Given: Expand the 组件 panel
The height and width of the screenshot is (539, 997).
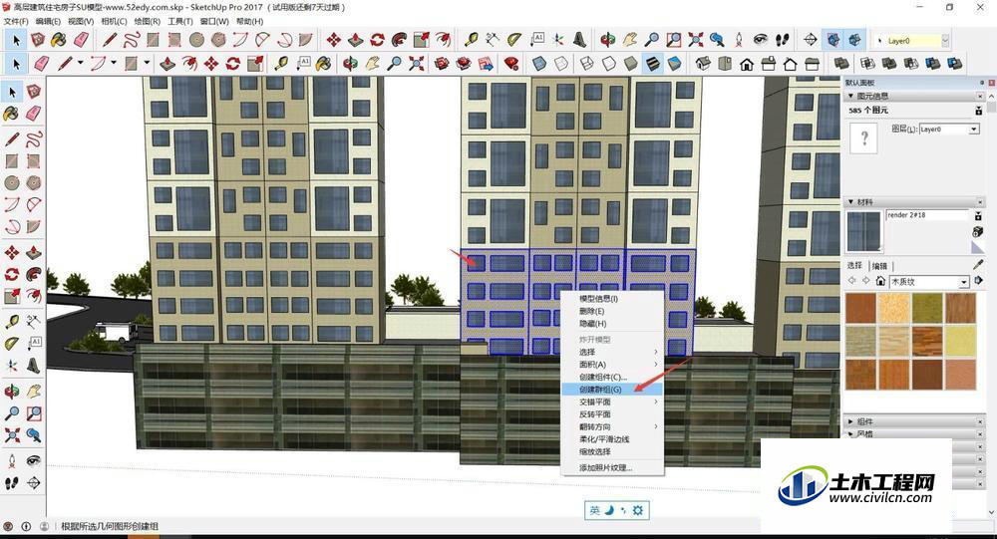Looking at the screenshot, I should (x=850, y=421).
